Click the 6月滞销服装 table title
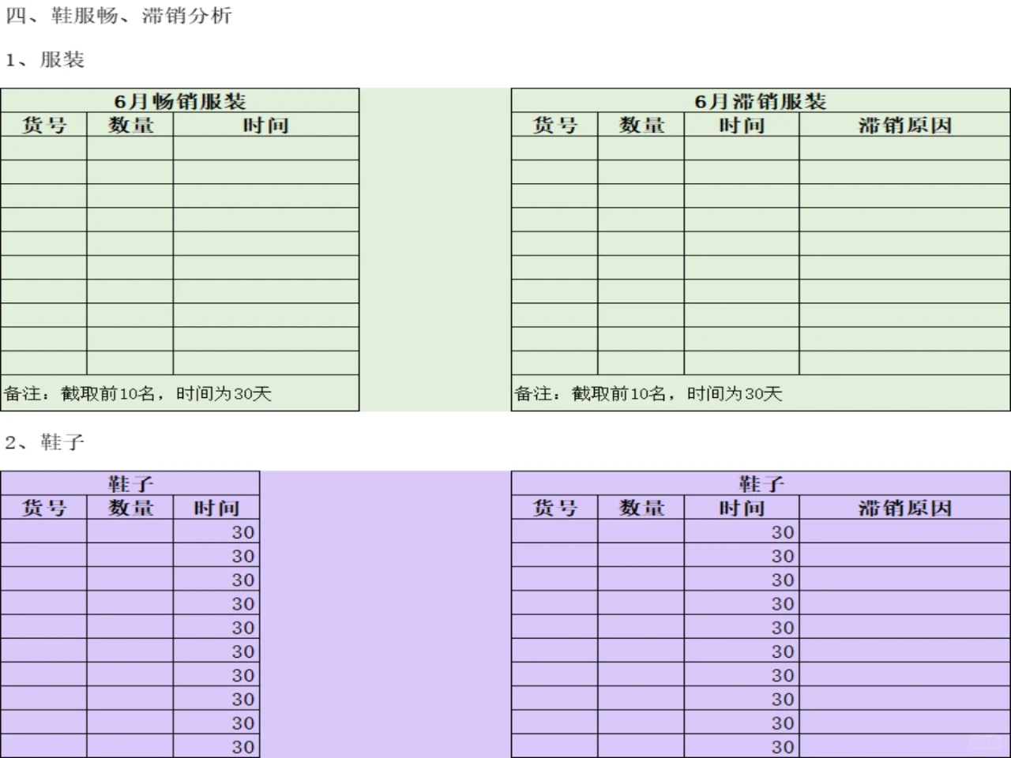The image size is (1011, 758). 761,101
